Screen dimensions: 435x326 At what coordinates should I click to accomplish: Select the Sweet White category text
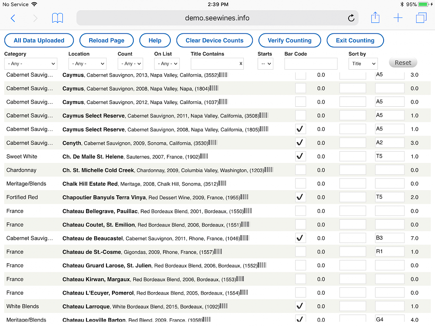22,156
